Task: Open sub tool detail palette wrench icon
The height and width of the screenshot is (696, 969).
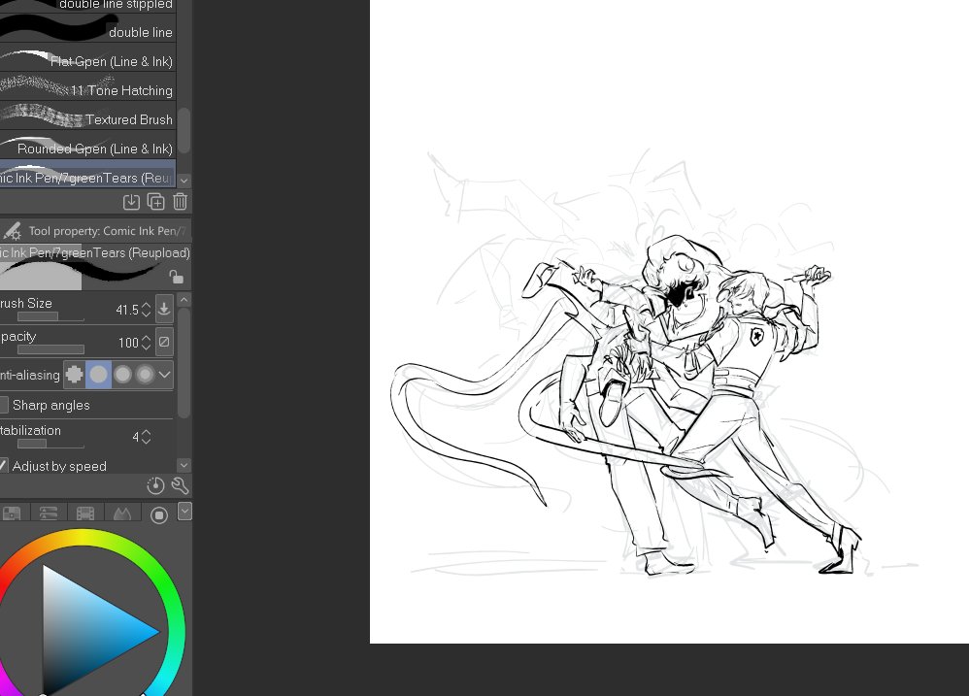Action: point(180,486)
